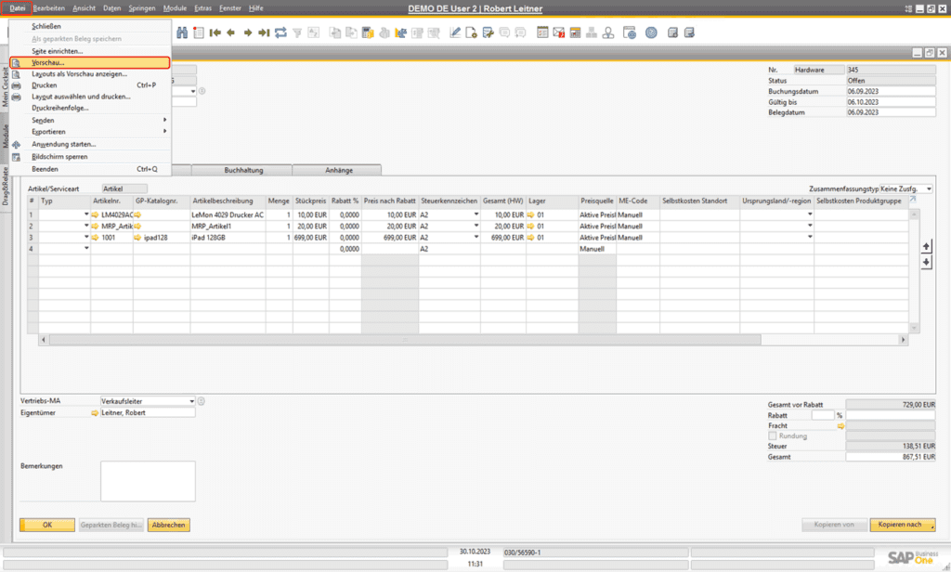Open the toolbar calendar icon
The width and height of the screenshot is (951, 572).
pyautogui.click(x=541, y=32)
